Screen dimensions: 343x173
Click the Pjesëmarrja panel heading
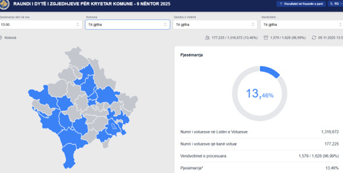(191, 55)
